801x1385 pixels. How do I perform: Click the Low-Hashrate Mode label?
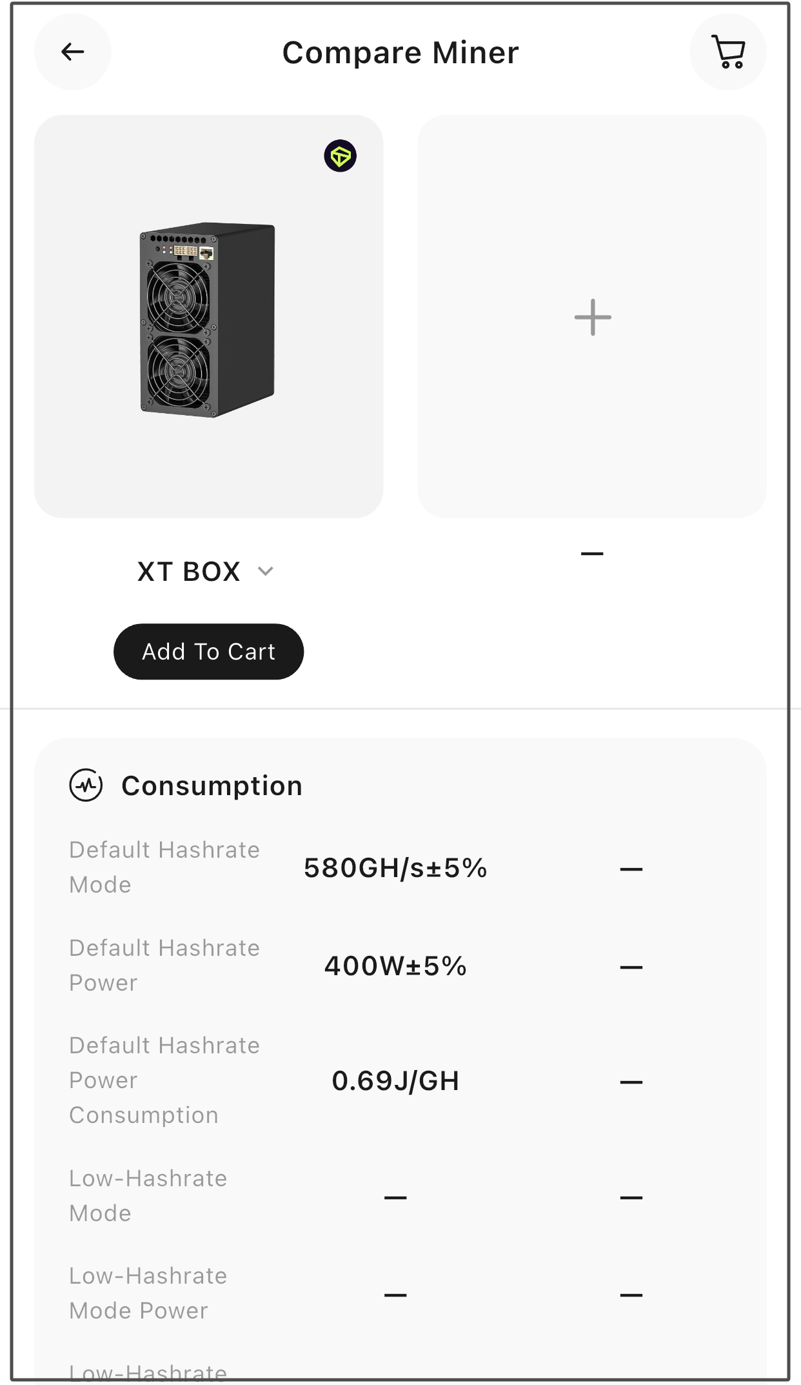tap(148, 1195)
